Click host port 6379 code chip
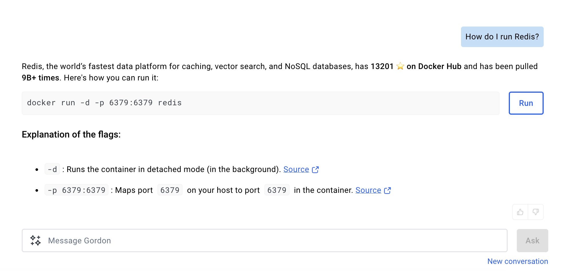 (170, 190)
